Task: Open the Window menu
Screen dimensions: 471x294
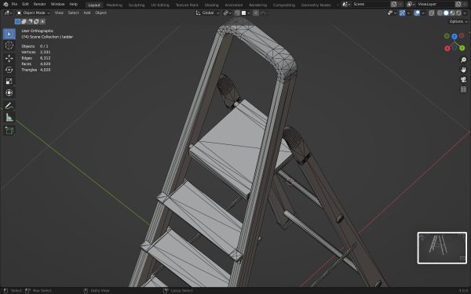Action: [x=57, y=4]
